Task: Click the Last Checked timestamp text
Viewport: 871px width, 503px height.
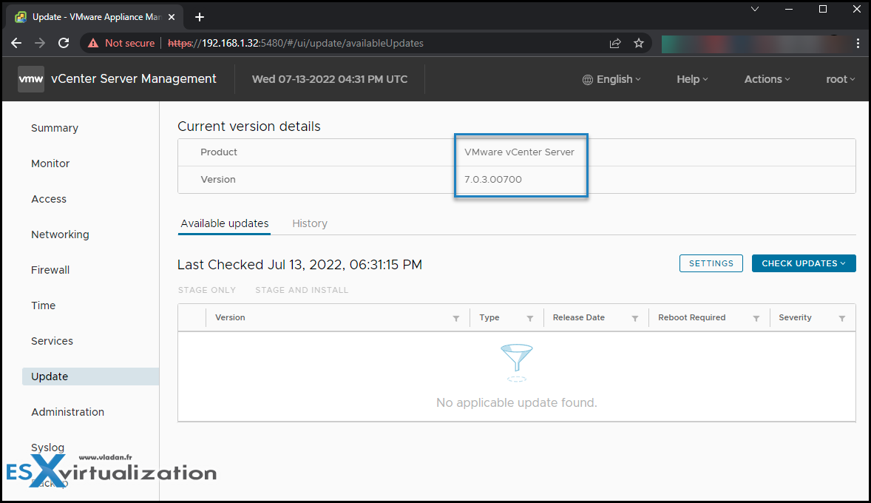Action: pos(300,265)
